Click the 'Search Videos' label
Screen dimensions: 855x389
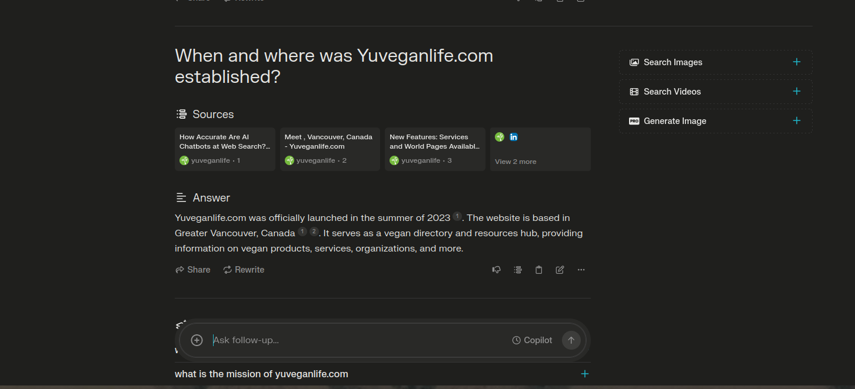click(673, 92)
